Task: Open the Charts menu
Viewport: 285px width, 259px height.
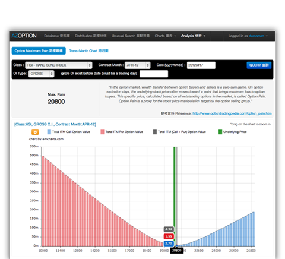Action: point(165,36)
